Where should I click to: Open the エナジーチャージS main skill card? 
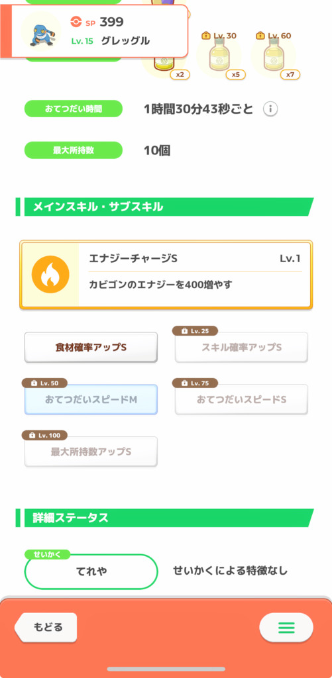[x=166, y=275]
